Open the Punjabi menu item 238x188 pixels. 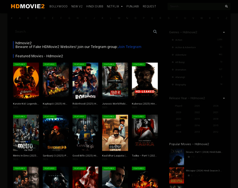(x=133, y=6)
